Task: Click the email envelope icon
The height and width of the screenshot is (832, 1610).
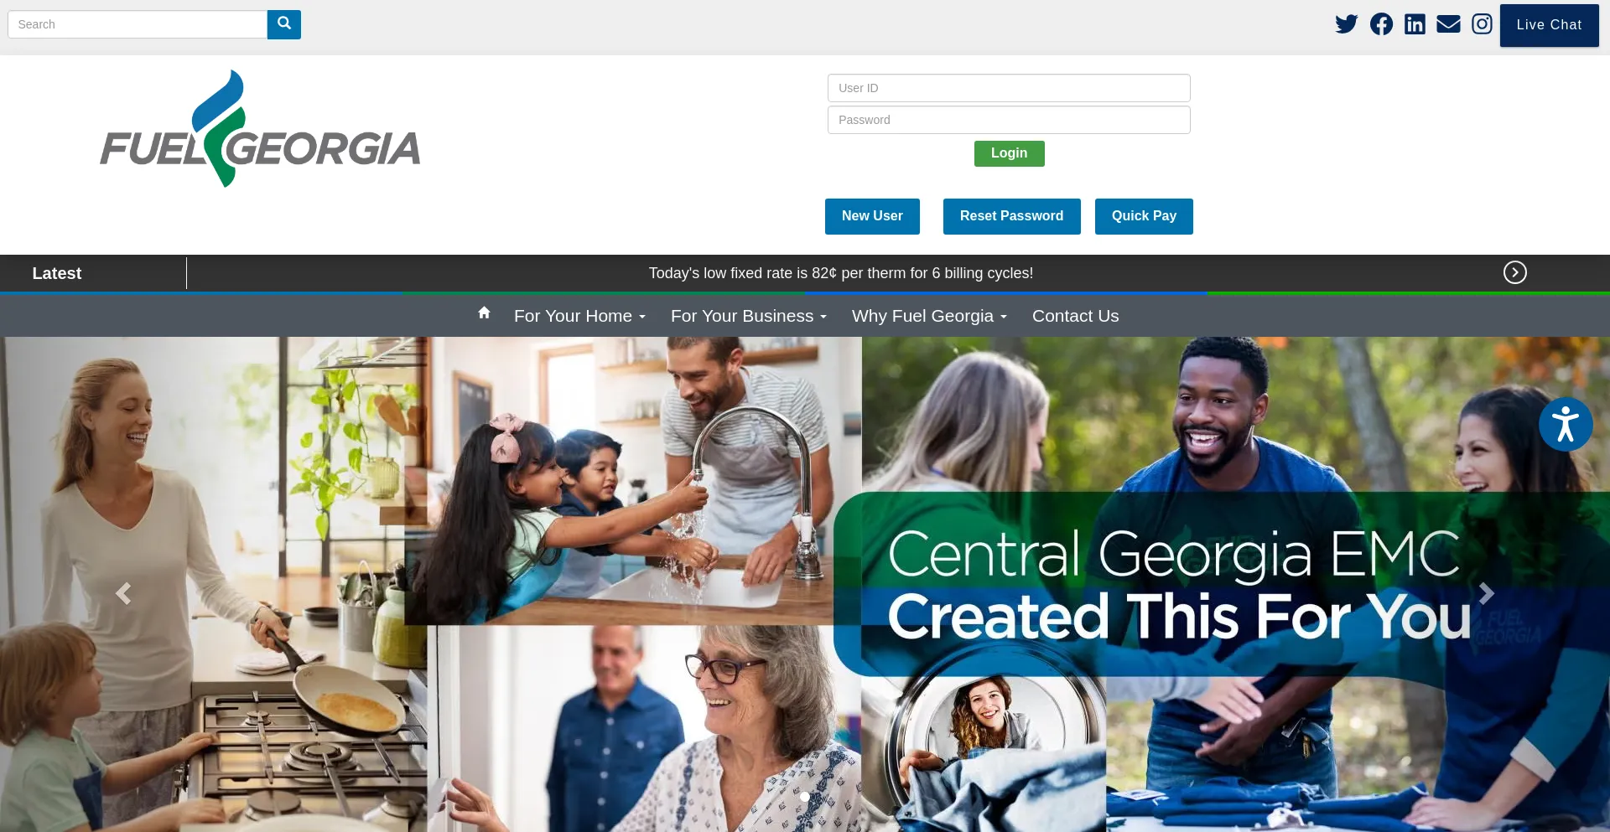Action: coord(1448,24)
